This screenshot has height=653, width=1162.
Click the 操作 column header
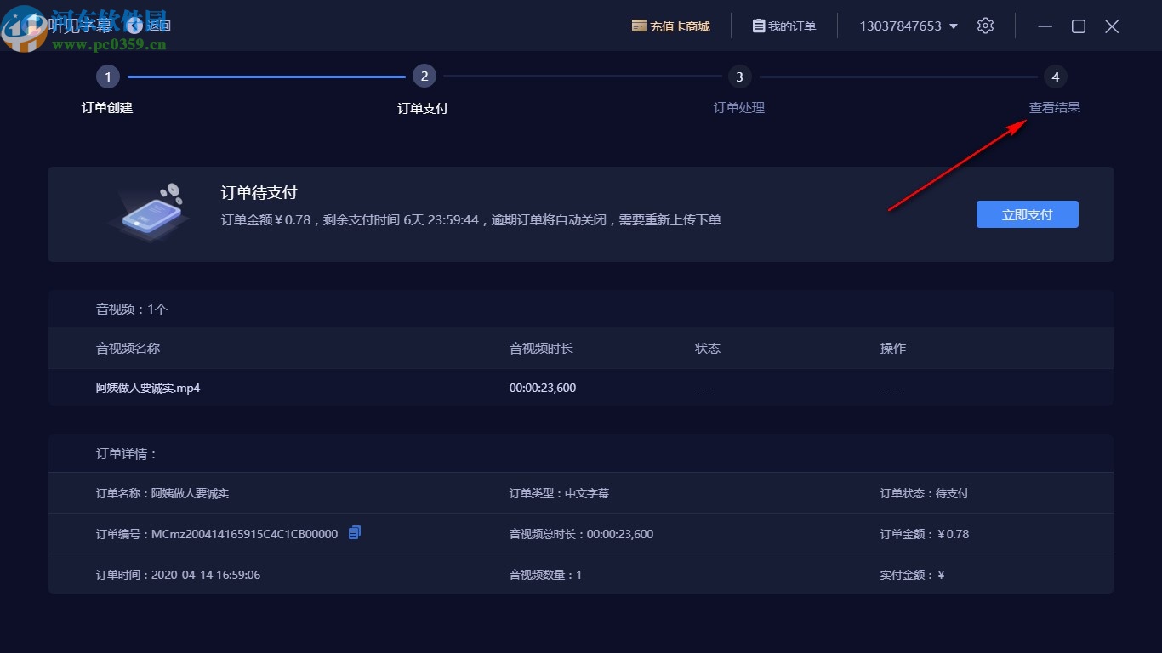coord(893,348)
